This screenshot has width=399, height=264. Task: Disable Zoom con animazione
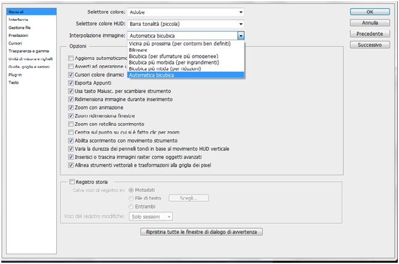[71, 108]
